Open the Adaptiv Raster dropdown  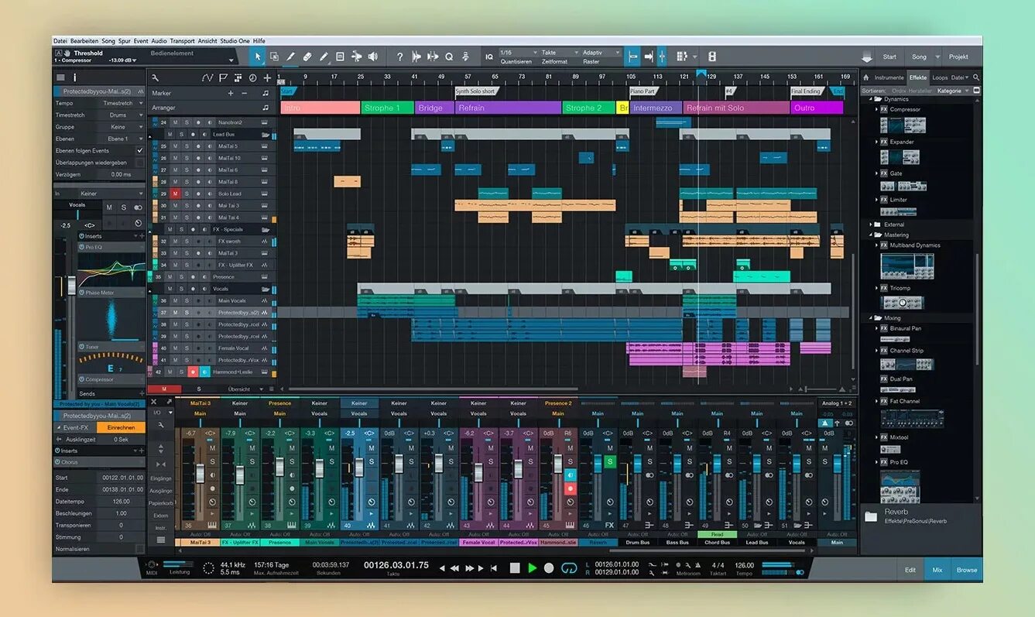[x=601, y=53]
